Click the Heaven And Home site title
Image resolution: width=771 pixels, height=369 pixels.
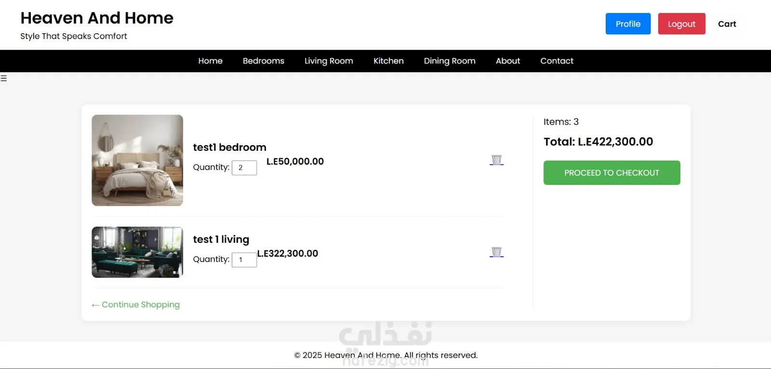(x=97, y=18)
